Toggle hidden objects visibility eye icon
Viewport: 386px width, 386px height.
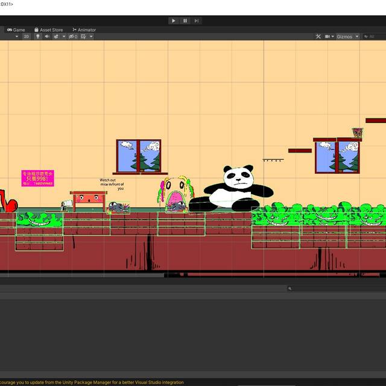pos(72,36)
